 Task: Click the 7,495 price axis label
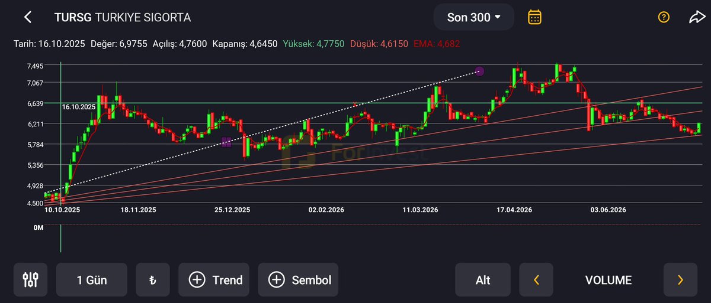(36, 66)
